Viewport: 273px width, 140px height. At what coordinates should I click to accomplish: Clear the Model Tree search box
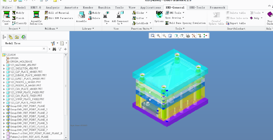(x=44, y=49)
